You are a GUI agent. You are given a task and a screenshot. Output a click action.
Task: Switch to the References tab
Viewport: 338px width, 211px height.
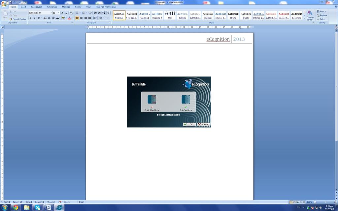coord(52,7)
